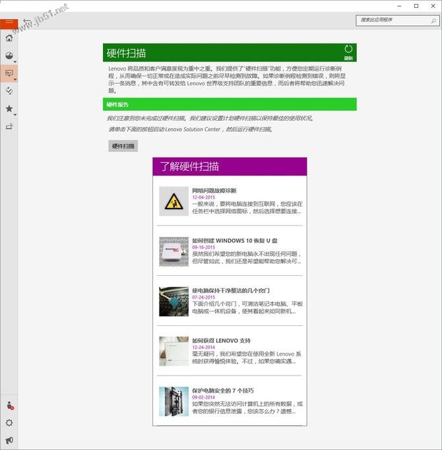Click the date 09-02-2014

(x=203, y=397)
